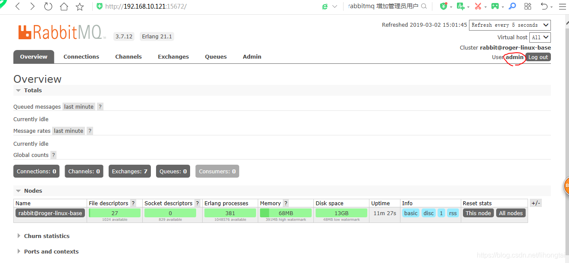569x263 pixels.
Task: Open the browser hamburger menu
Action: pos(563,6)
